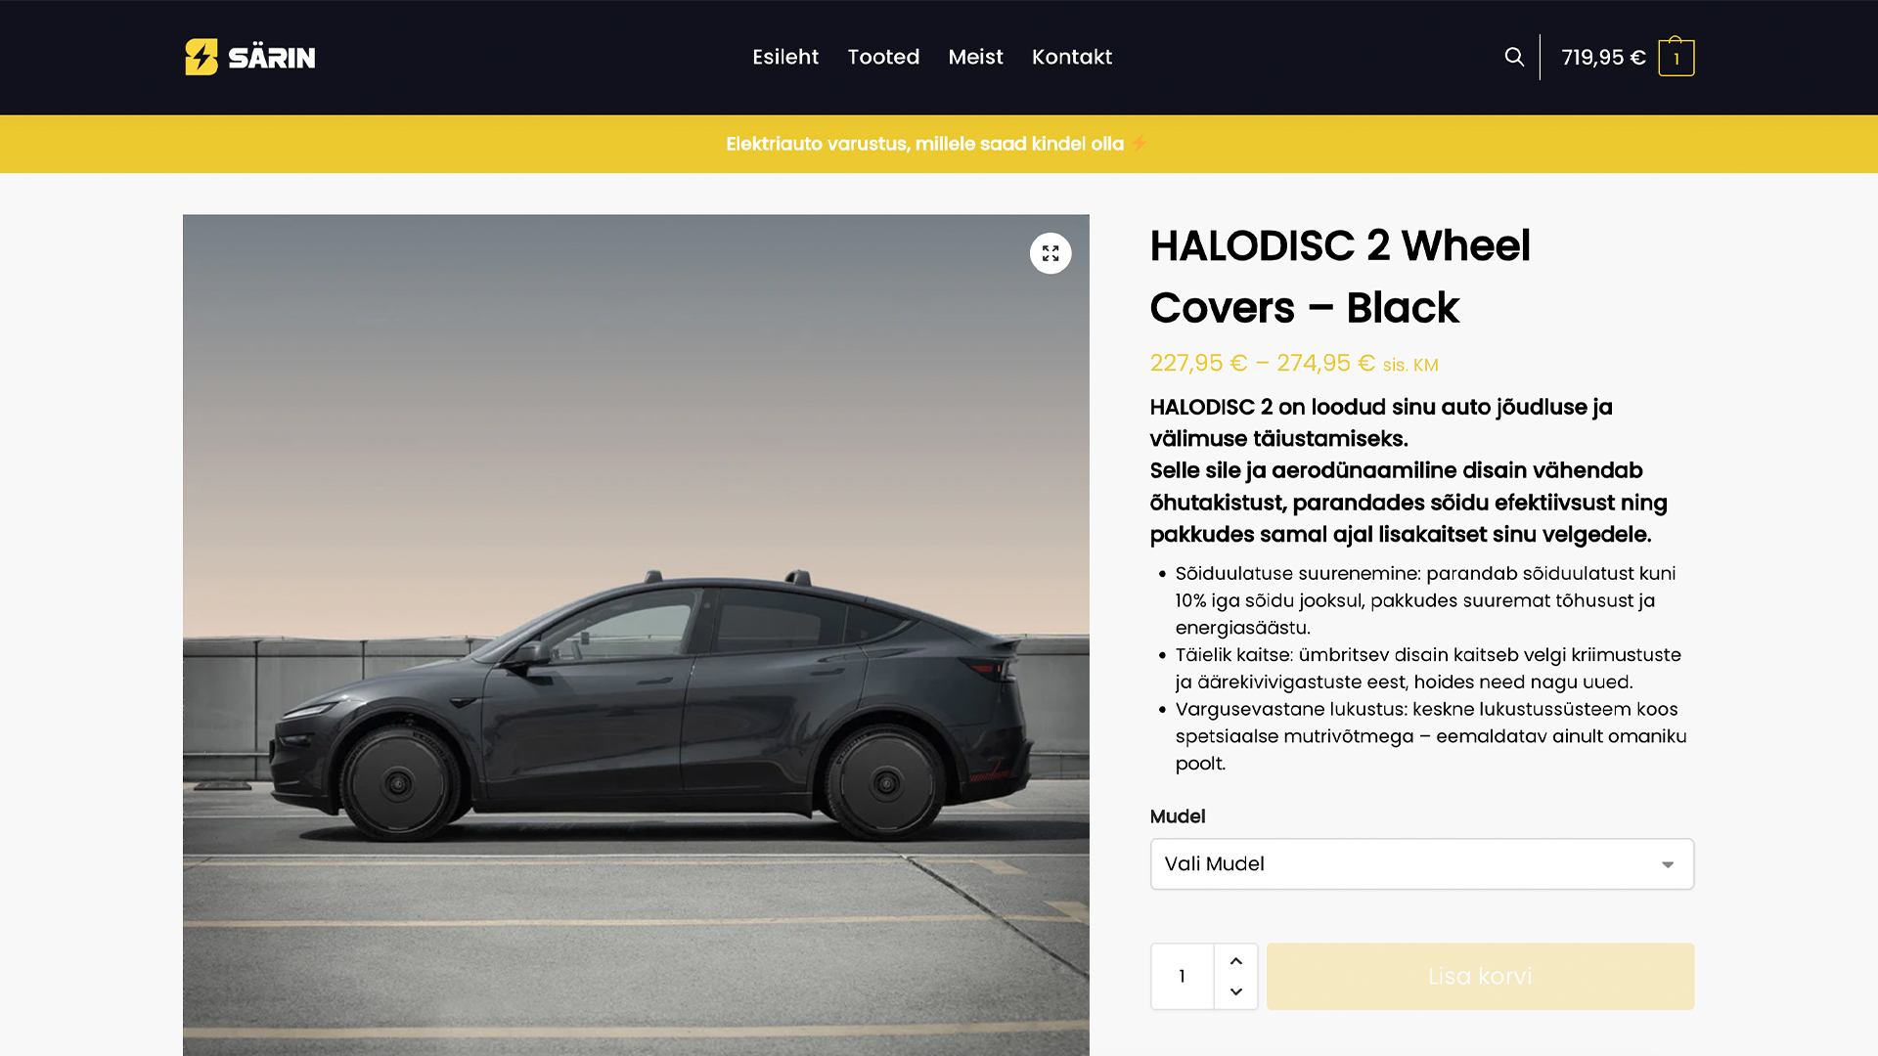Open the Kontakt page
1878x1056 pixels.
tap(1072, 57)
